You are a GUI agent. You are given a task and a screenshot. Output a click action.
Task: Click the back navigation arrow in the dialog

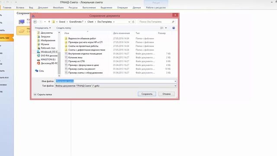(35, 22)
